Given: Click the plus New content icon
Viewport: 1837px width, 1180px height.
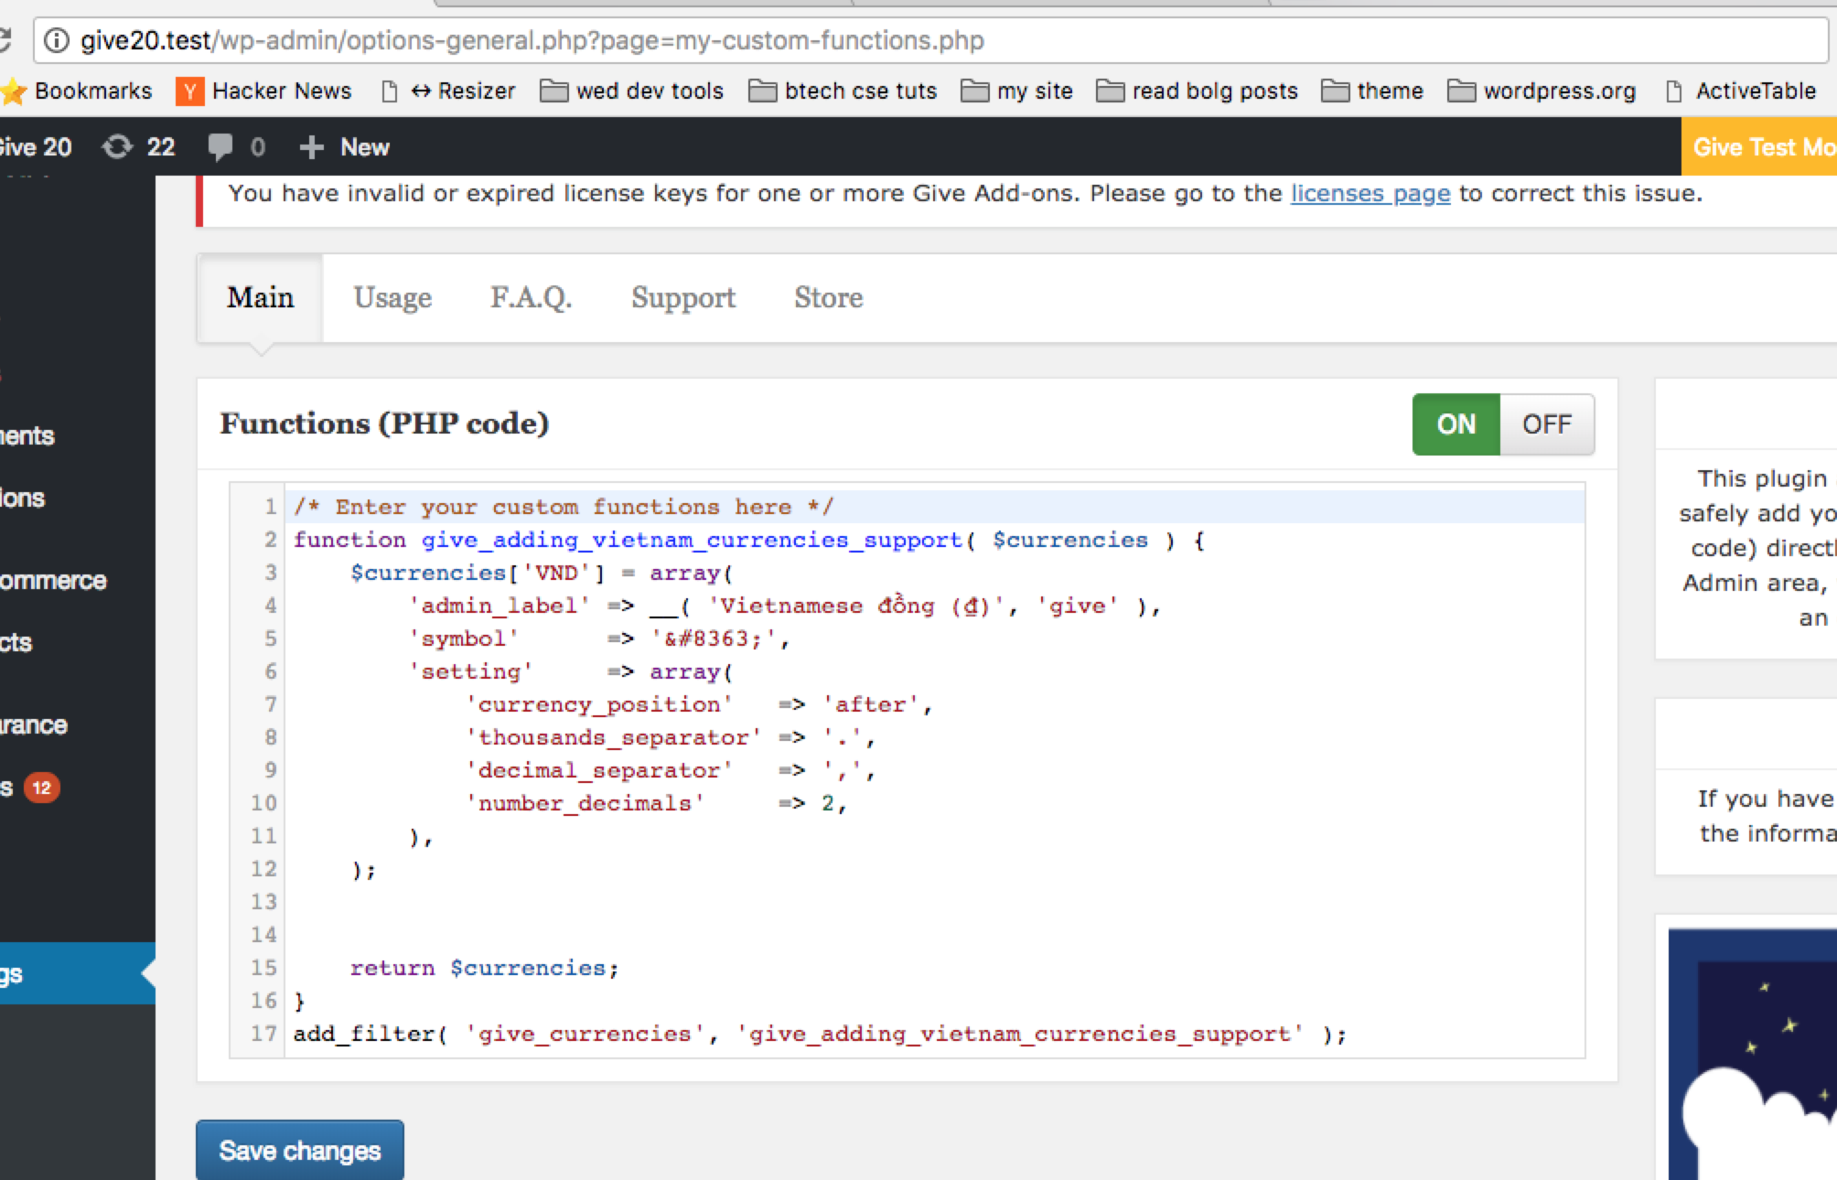Looking at the screenshot, I should pyautogui.click(x=311, y=147).
